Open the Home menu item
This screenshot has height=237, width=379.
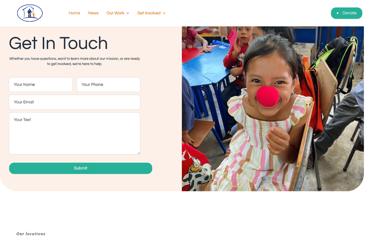(74, 13)
